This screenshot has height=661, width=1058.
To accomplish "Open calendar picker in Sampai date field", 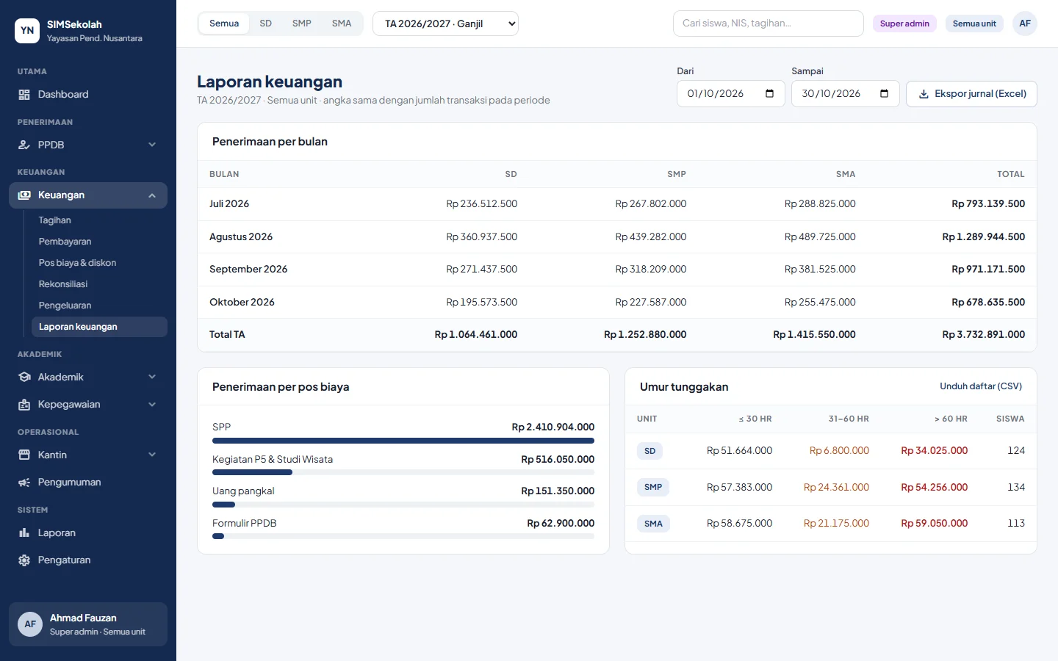I will pos(884,94).
